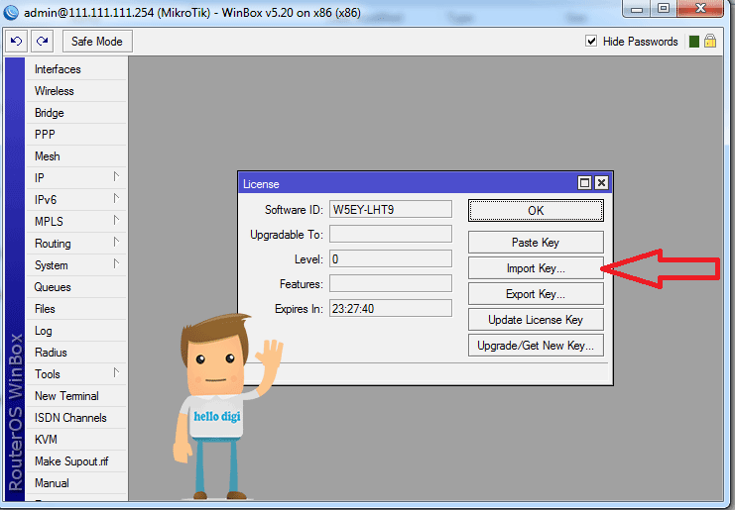Restore down the WinBox window
This screenshot has width=735, height=510.
pyautogui.click(x=664, y=9)
